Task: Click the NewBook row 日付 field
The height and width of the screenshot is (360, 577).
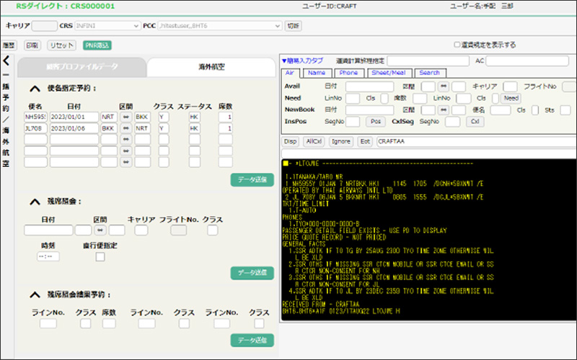Action: tap(369, 110)
